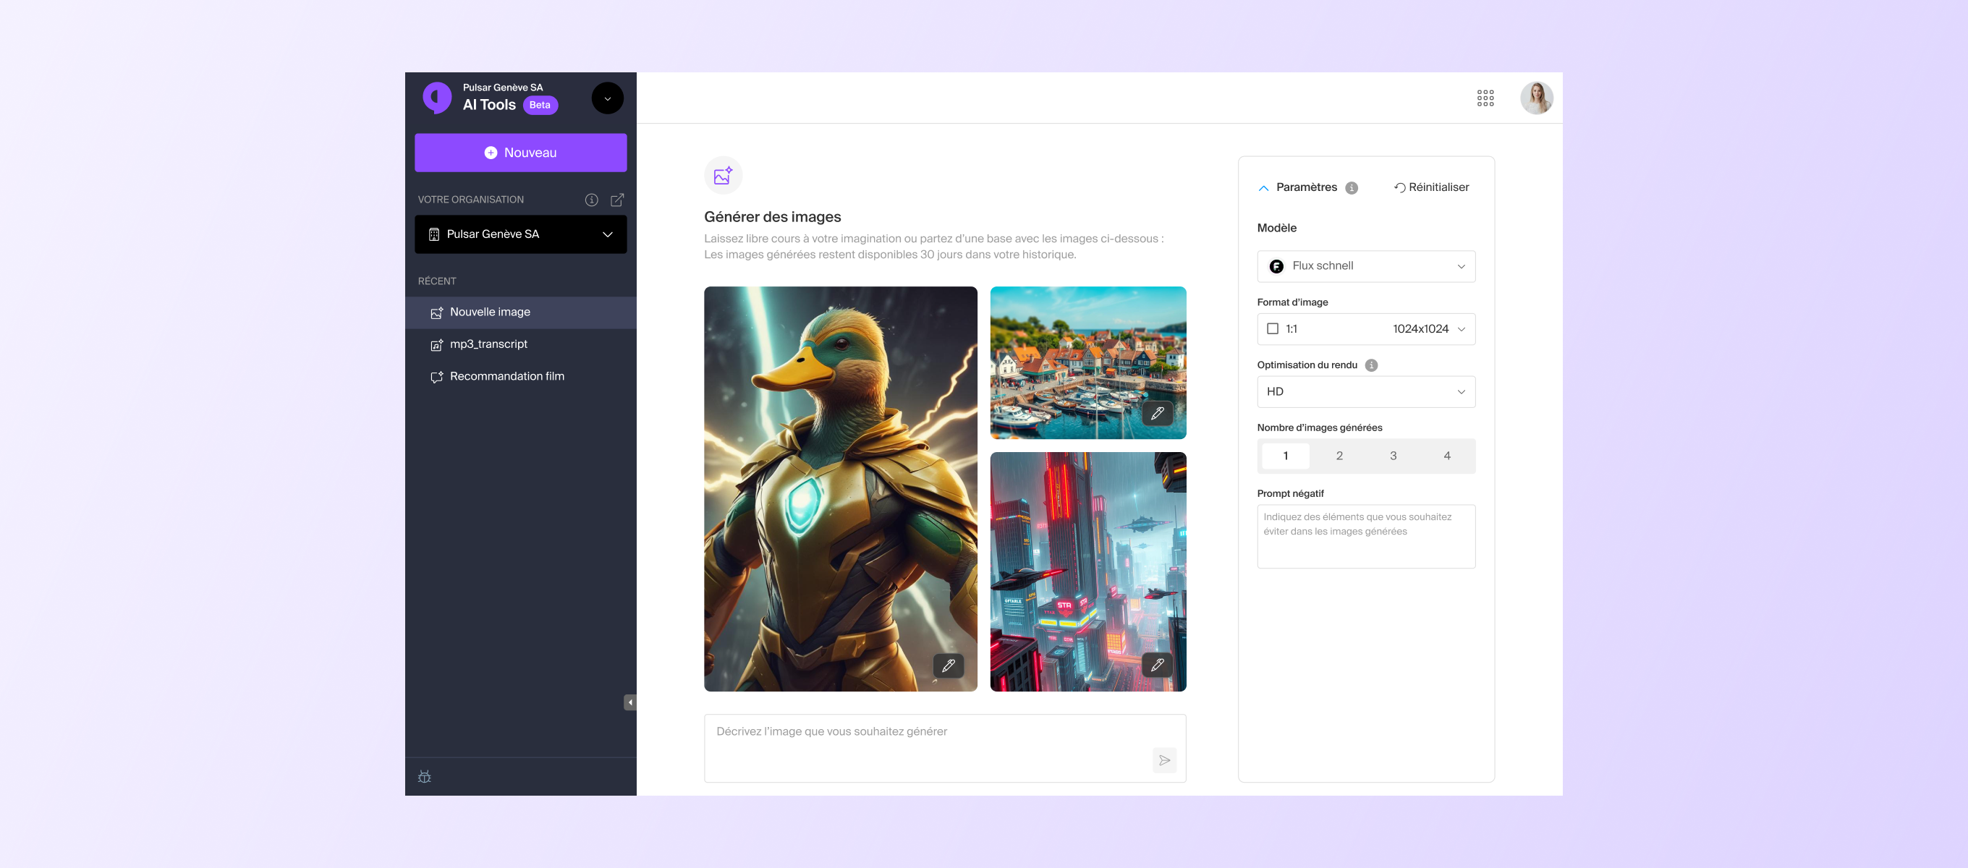Click Optimisation du rendu info icon
This screenshot has height=868, width=1968.
point(1371,365)
